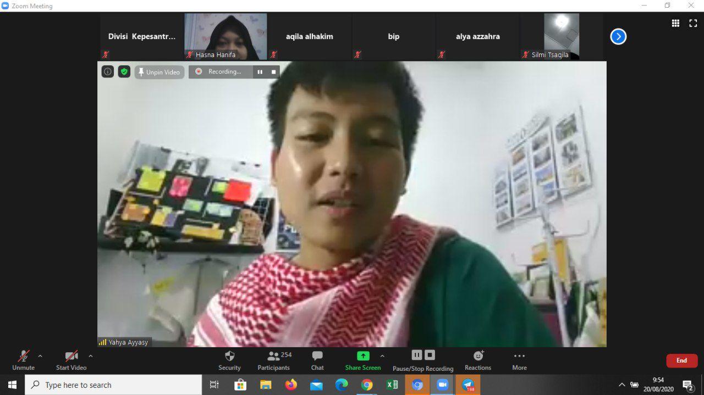Open the meeting information icon
This screenshot has height=395, width=704.
108,71
